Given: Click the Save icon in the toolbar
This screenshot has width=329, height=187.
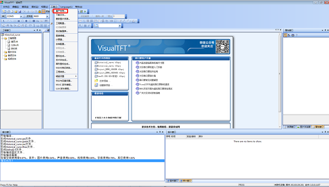Looking at the screenshot, I should [20, 12].
